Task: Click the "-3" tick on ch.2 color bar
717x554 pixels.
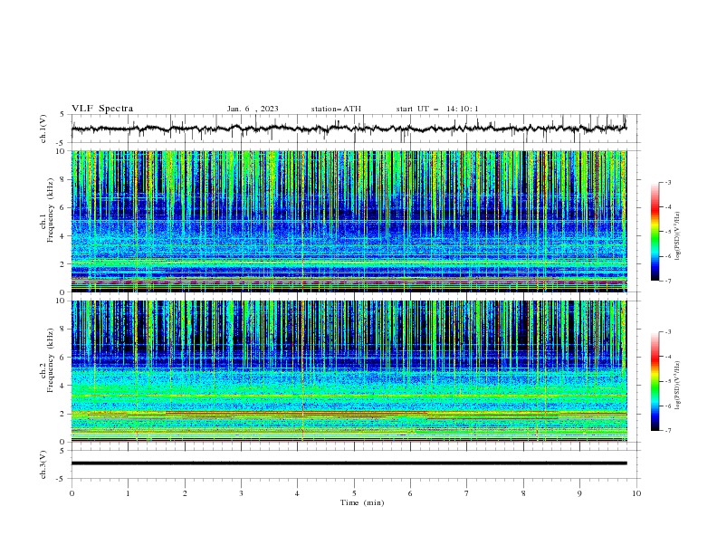Action: (x=667, y=332)
